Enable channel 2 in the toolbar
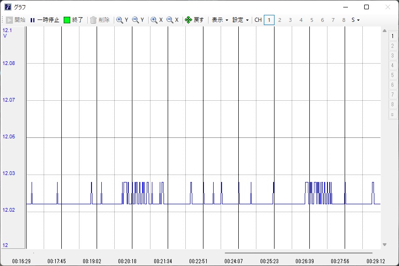399x266 pixels. (x=280, y=20)
